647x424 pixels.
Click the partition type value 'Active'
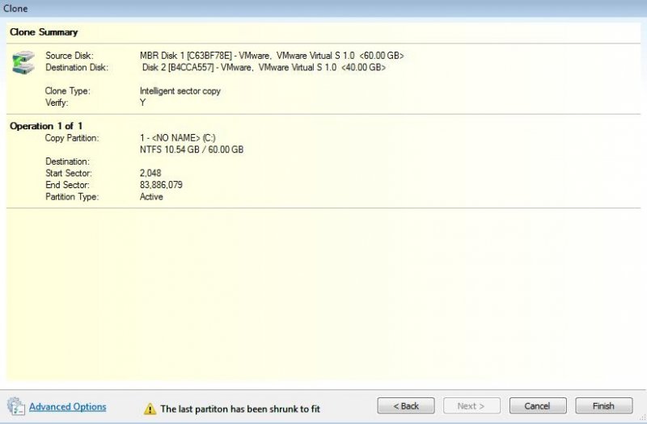coord(151,196)
